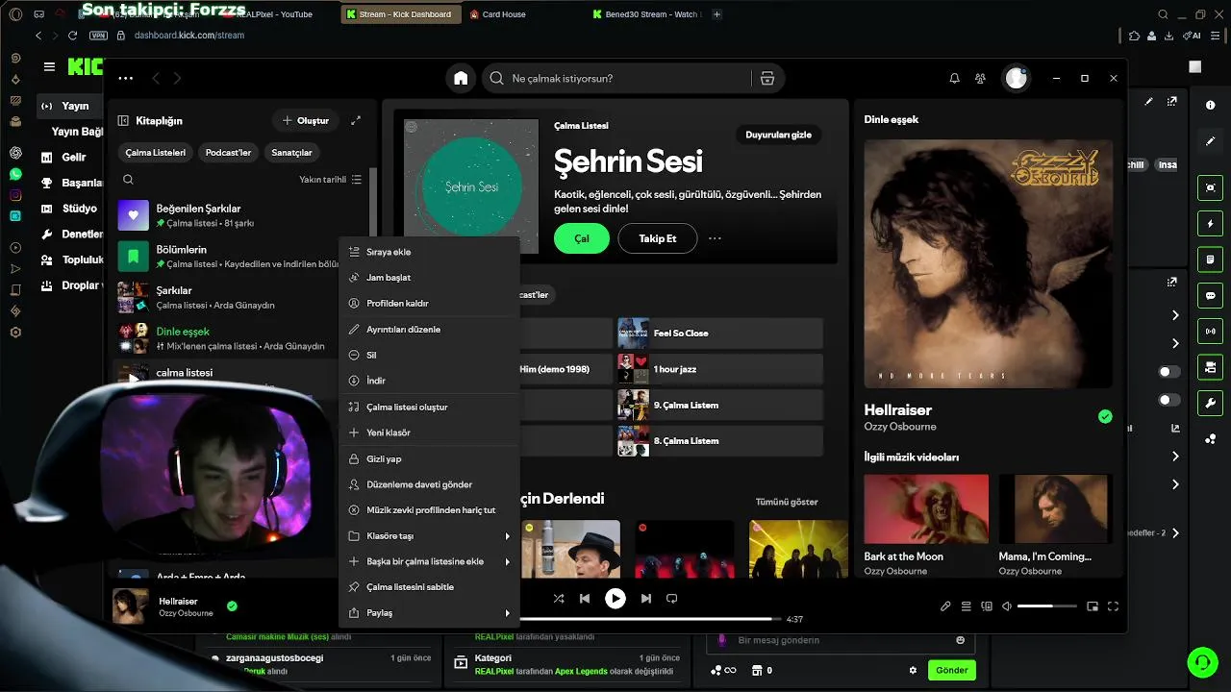Search within the library using magnifier icon
This screenshot has height=692, width=1231.
[128, 179]
